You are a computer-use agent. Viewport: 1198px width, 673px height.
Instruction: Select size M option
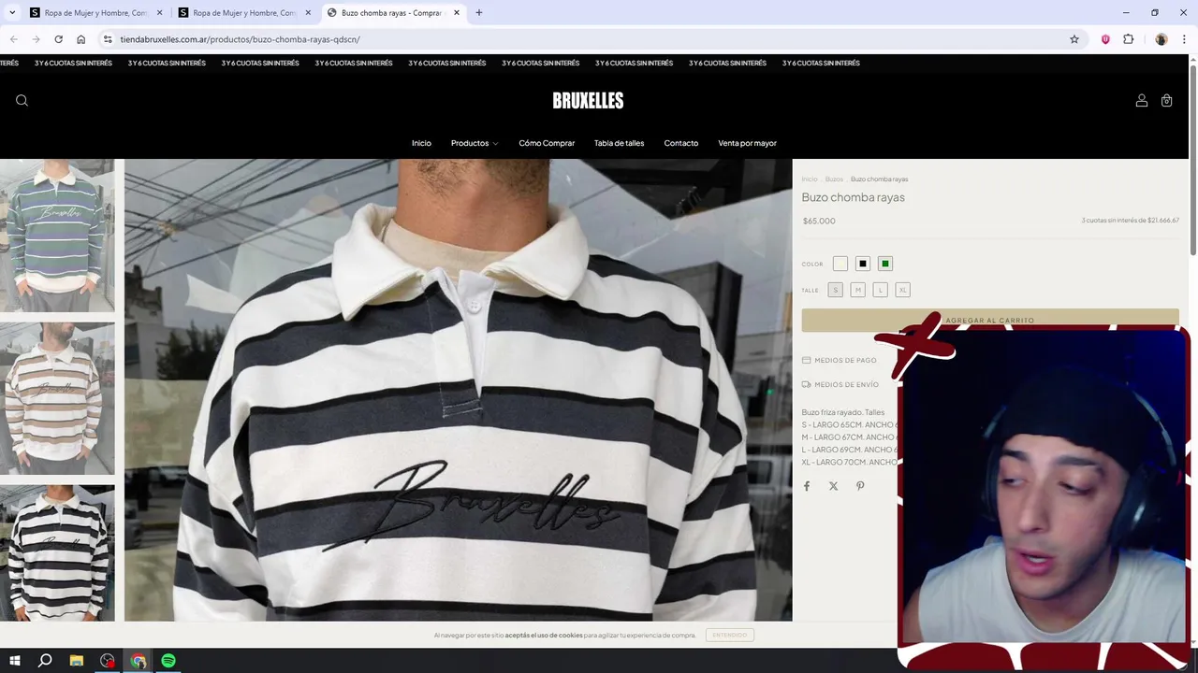pyautogui.click(x=857, y=290)
